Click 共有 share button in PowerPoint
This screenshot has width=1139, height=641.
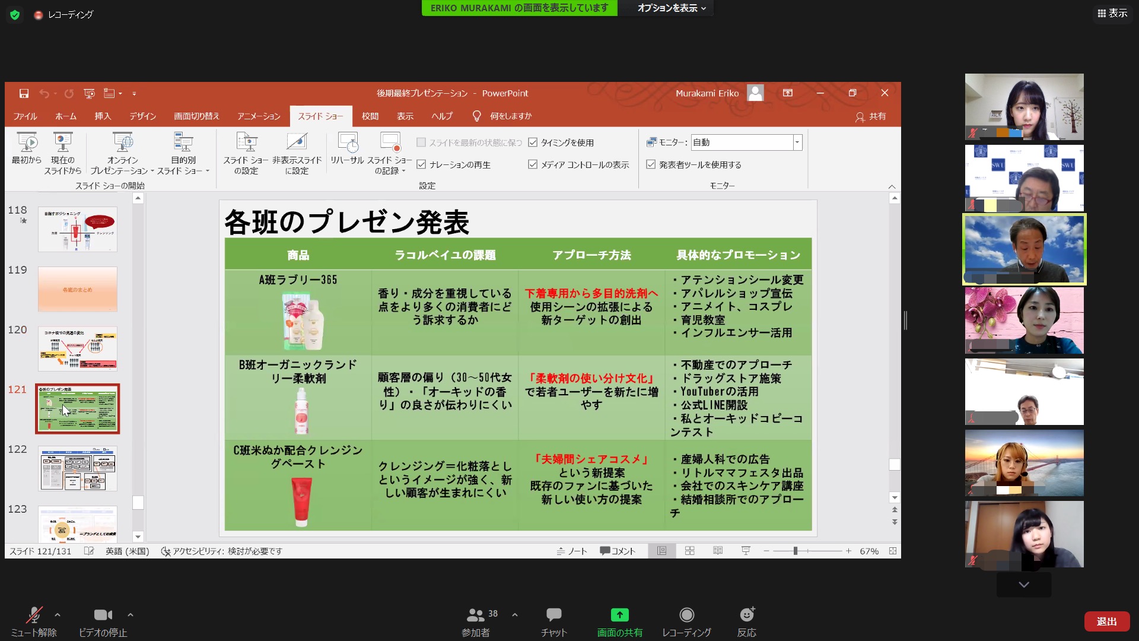pos(870,116)
